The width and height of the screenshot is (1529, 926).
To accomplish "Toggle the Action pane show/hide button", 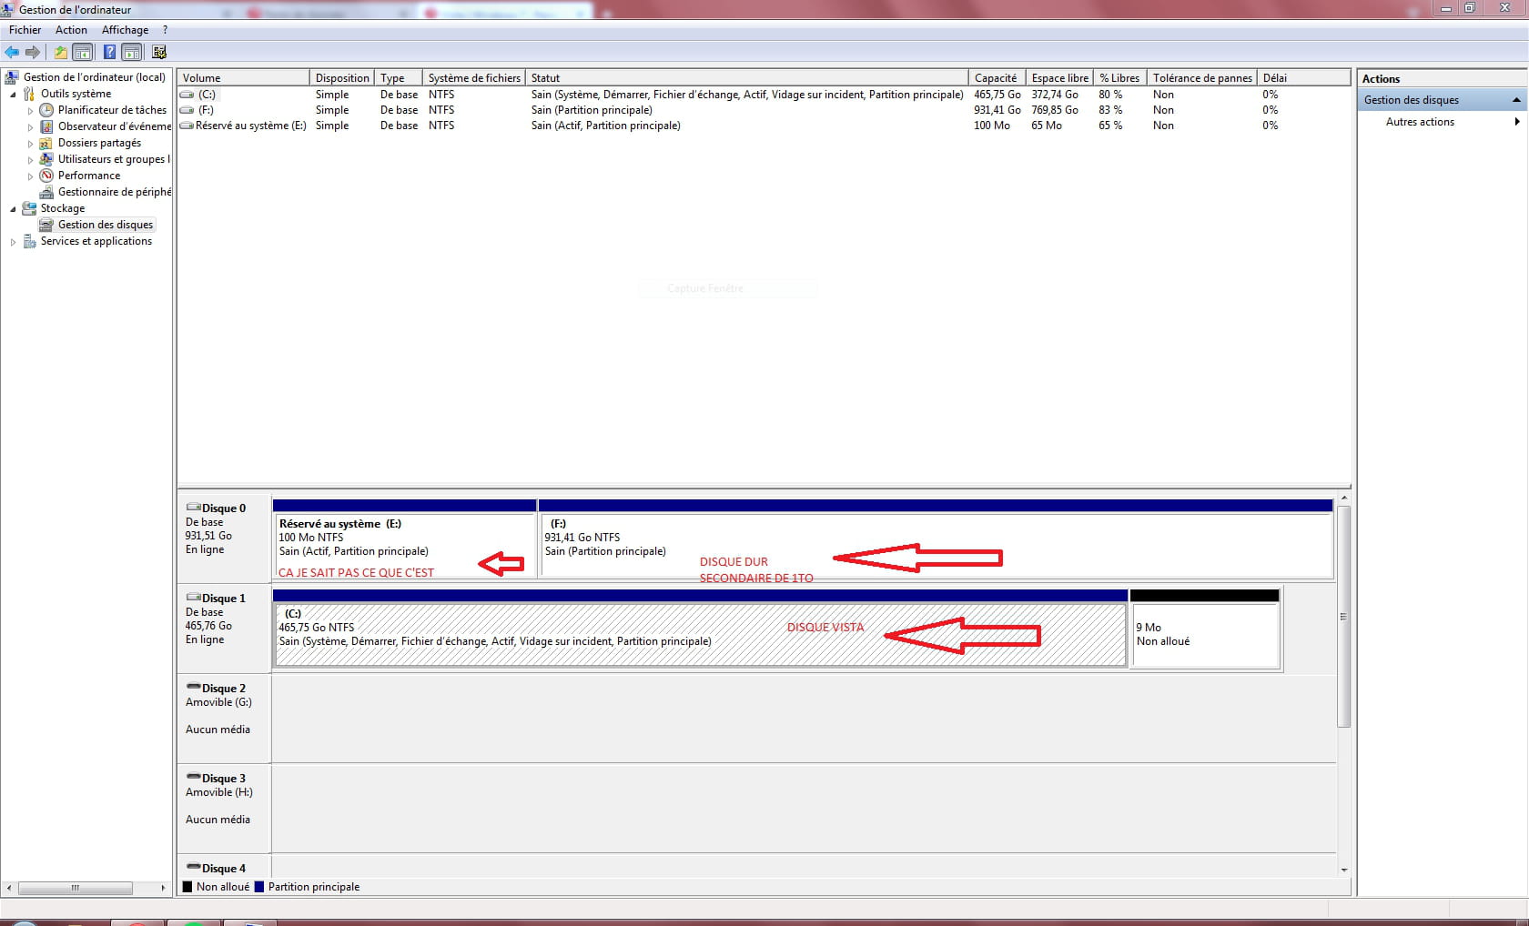I will click(132, 53).
